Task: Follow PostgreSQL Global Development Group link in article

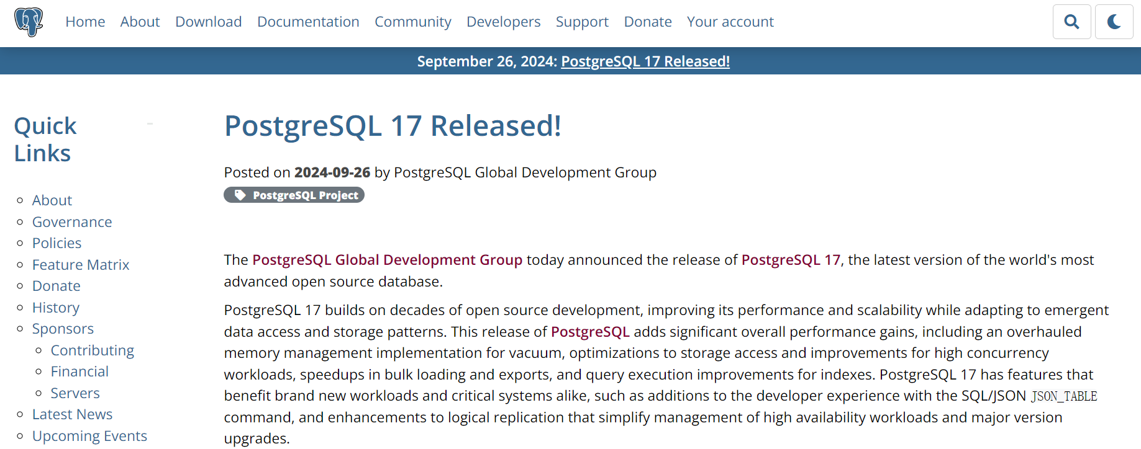Action: pos(387,260)
